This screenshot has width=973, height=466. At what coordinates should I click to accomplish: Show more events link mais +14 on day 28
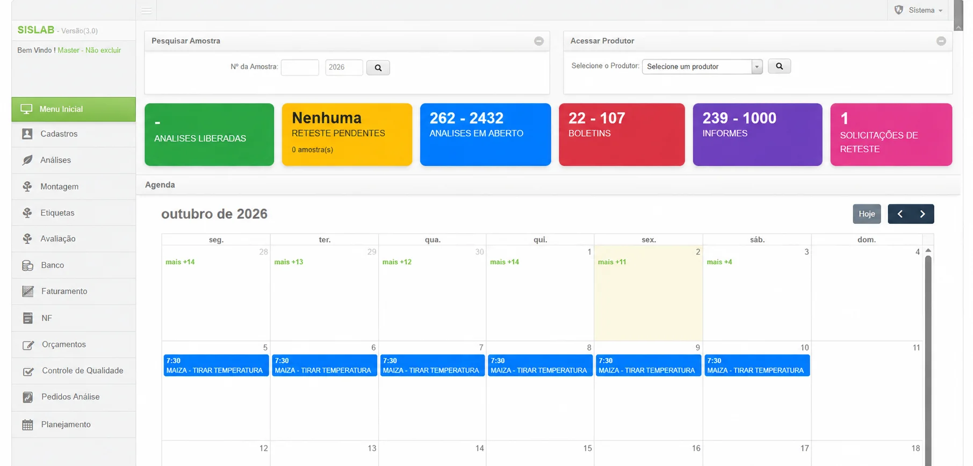pos(180,262)
